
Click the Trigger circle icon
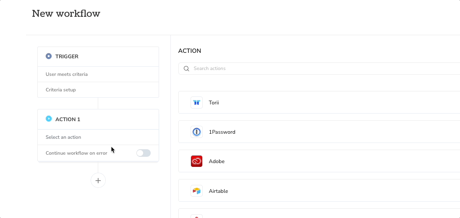[49, 56]
